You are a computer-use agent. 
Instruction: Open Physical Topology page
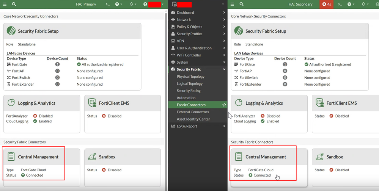click(190, 77)
